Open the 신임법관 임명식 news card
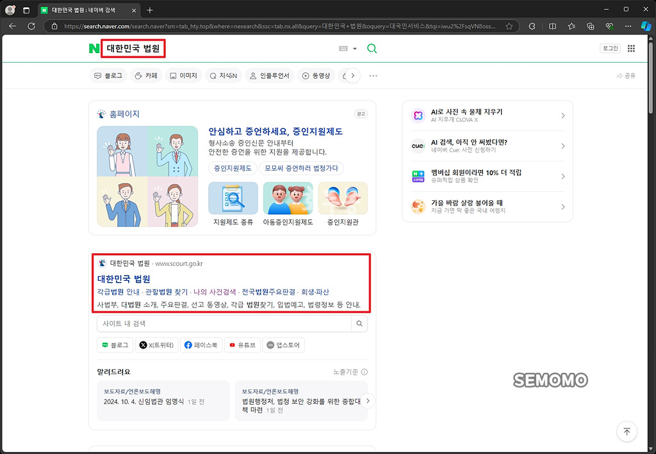Screen dimensions: 656x454 coord(163,400)
